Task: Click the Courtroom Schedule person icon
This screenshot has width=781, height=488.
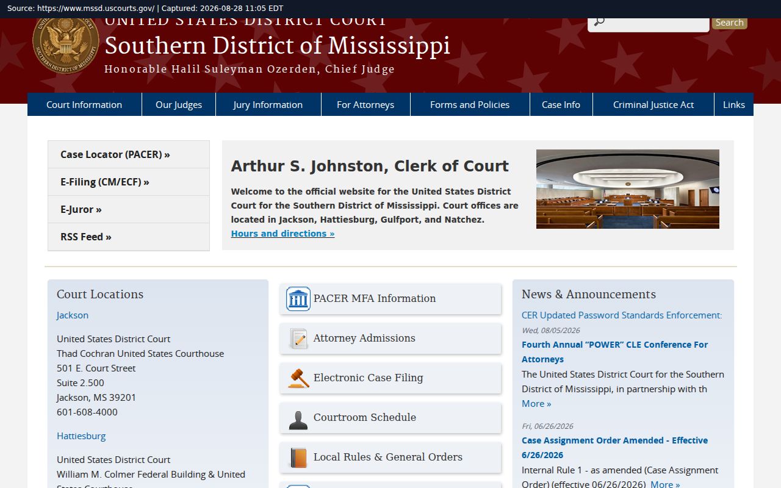Action: 298,419
